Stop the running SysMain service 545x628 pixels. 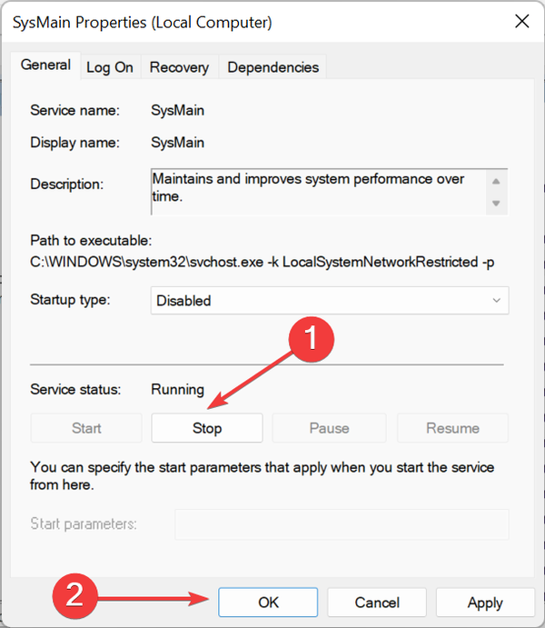tap(207, 428)
